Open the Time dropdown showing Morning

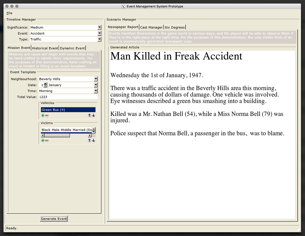coord(96,91)
